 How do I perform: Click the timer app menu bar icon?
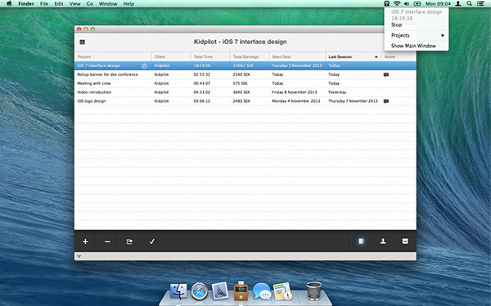click(x=387, y=4)
